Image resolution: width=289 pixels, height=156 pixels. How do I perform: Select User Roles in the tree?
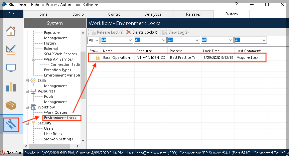coord(53,134)
